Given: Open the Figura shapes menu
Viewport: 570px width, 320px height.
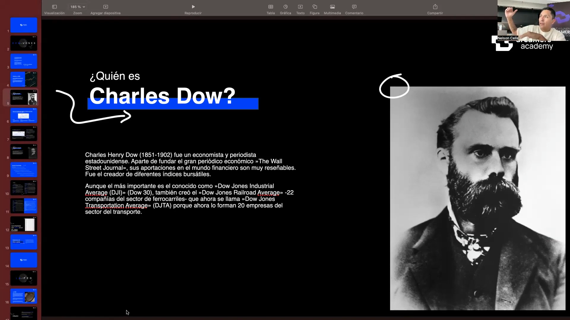Looking at the screenshot, I should 315,7.
